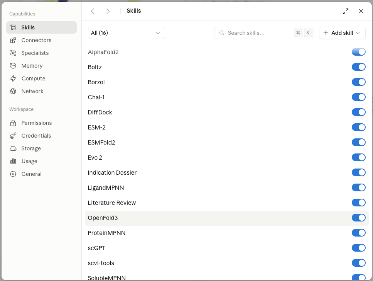The height and width of the screenshot is (281, 373).
Task: Open the Memory section icon
Action: (13, 66)
